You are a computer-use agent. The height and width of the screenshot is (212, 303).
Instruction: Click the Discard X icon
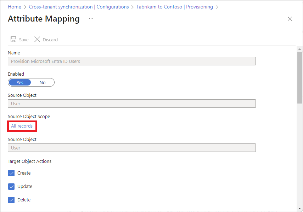pyautogui.click(x=37, y=40)
